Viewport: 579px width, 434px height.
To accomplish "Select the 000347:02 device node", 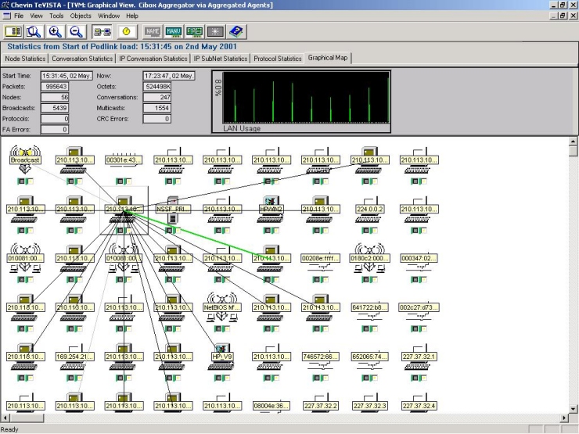I will [x=419, y=258].
